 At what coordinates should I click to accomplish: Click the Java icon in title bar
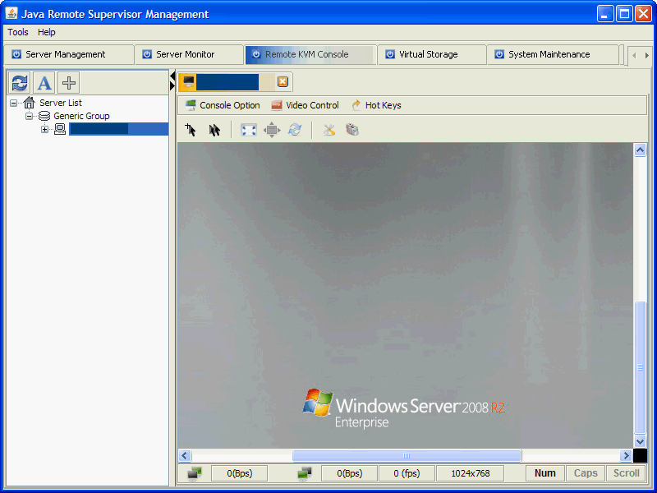coord(11,13)
